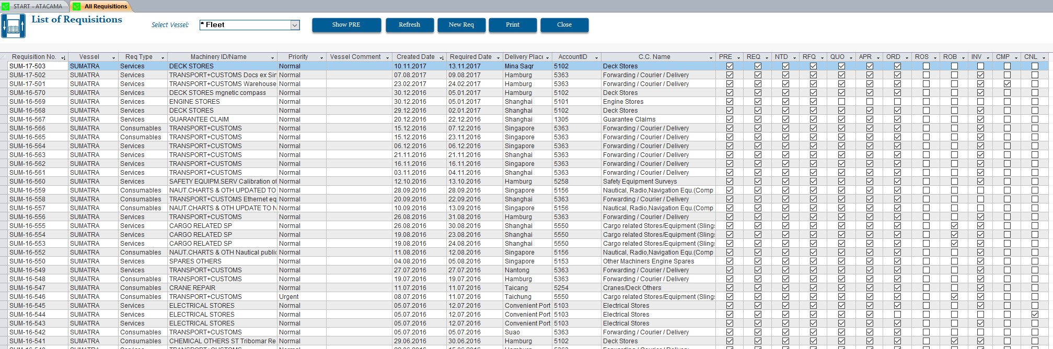This screenshot has width=1053, height=349.
Task: Open the Select Vessel dropdown arrow
Action: (x=295, y=25)
